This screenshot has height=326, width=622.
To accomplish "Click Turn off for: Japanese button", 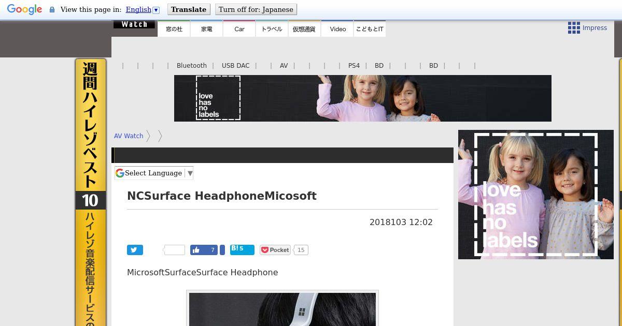I will pos(256,9).
